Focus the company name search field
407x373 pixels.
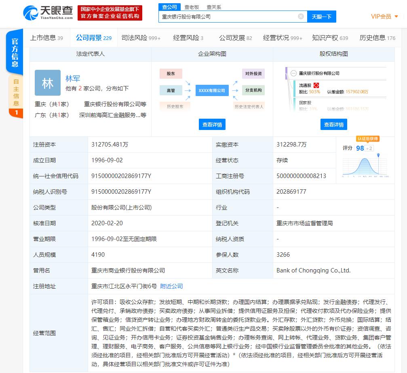228,17
